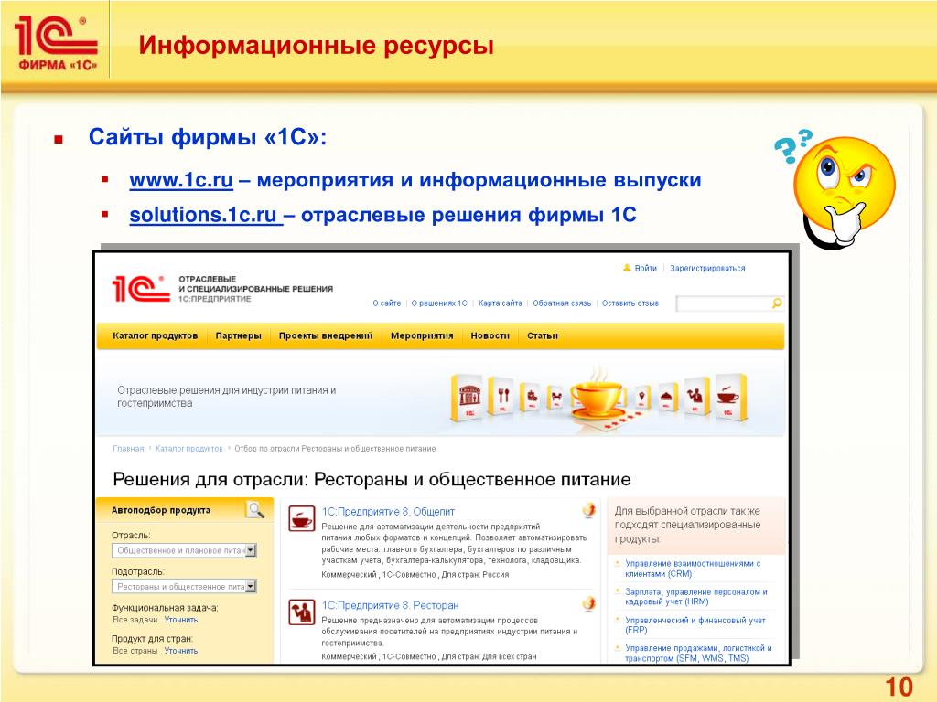Go to Каталог продуктов in the breadcrumbs

point(188,448)
